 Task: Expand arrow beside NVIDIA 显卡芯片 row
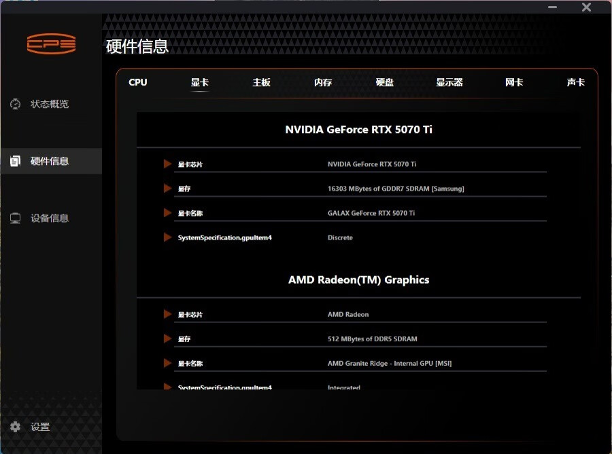click(167, 164)
